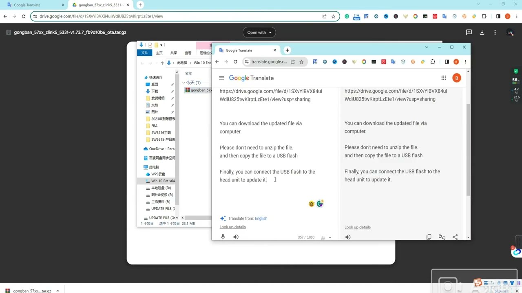522x293 pixels.
Task: Open quick access toolbar customize dropdown in Explorer
Action: pos(161,45)
